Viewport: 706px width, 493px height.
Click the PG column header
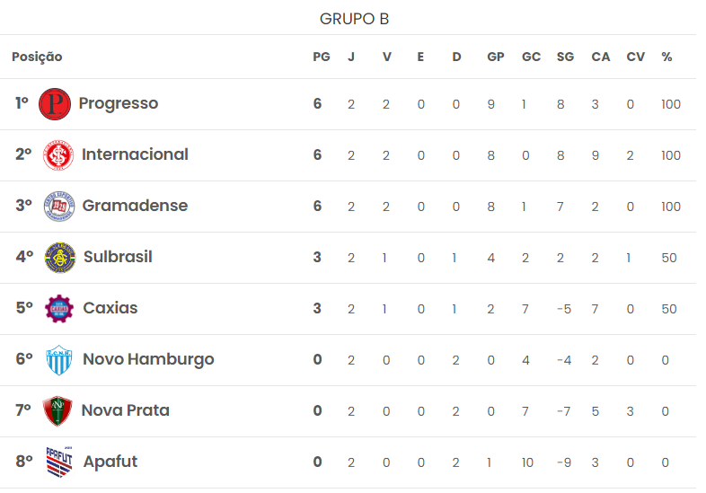pos(322,57)
